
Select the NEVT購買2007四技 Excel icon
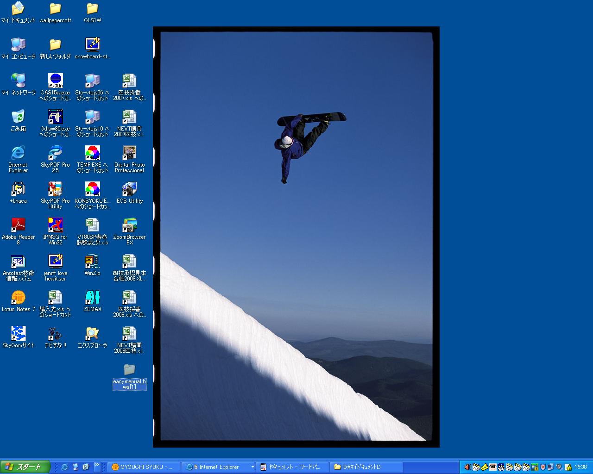[x=129, y=123]
